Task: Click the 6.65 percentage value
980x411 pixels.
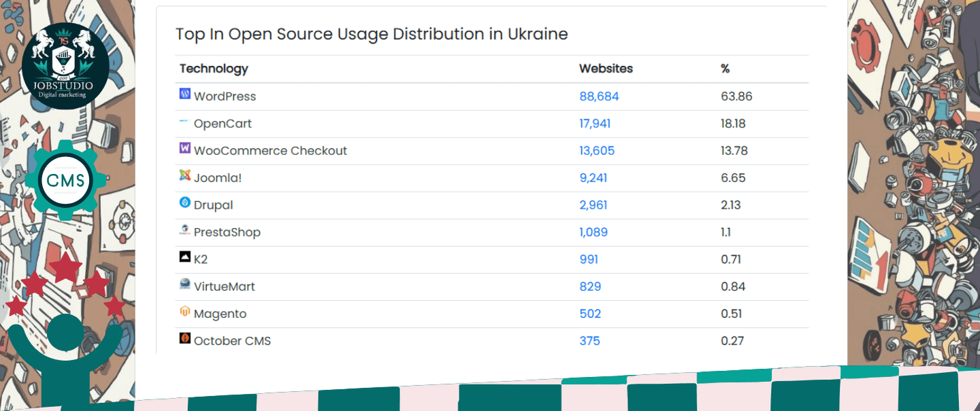Action: point(733,178)
